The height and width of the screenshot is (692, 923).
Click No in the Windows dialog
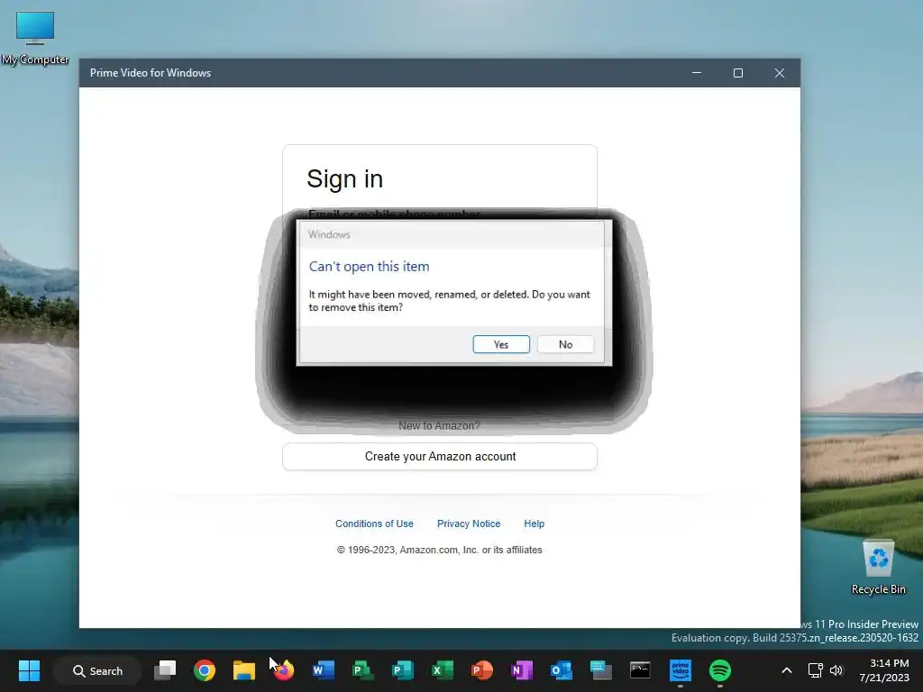(565, 344)
